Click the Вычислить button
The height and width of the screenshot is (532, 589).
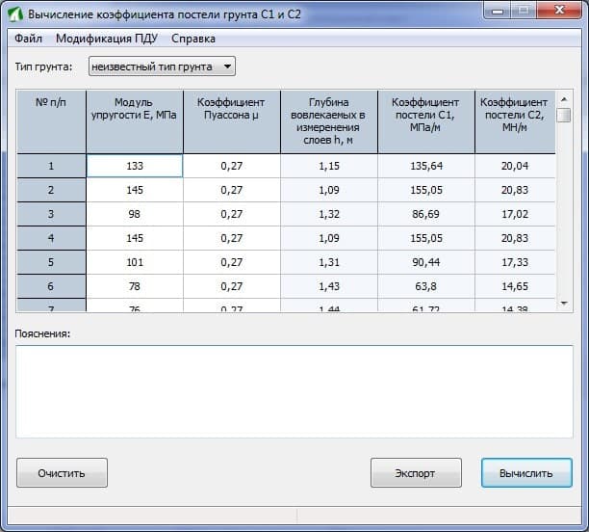click(526, 472)
